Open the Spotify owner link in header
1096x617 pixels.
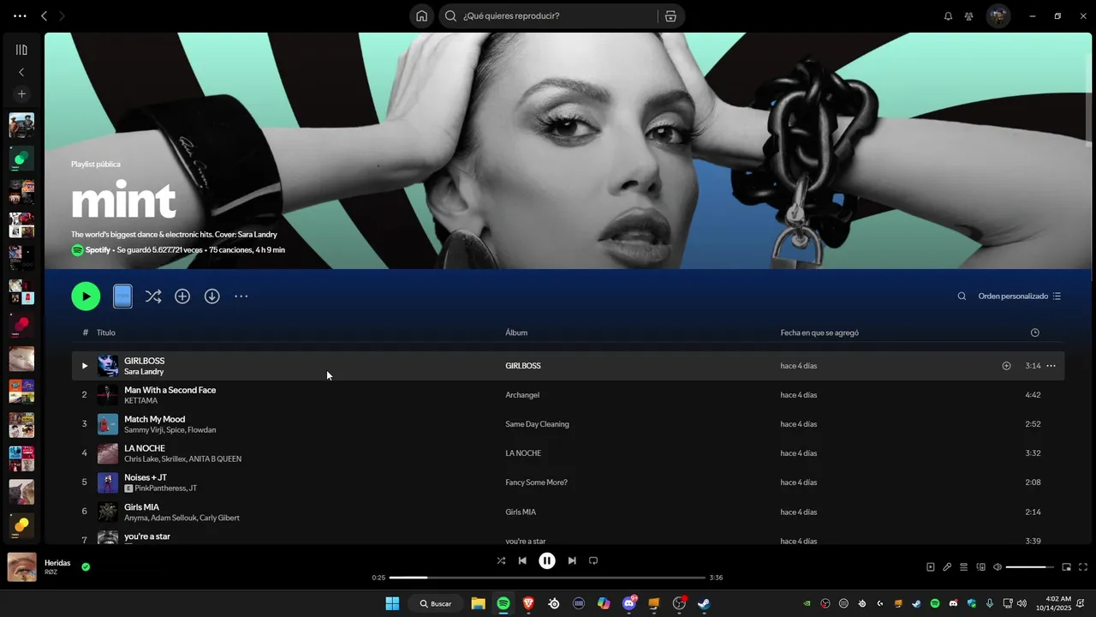tap(98, 250)
